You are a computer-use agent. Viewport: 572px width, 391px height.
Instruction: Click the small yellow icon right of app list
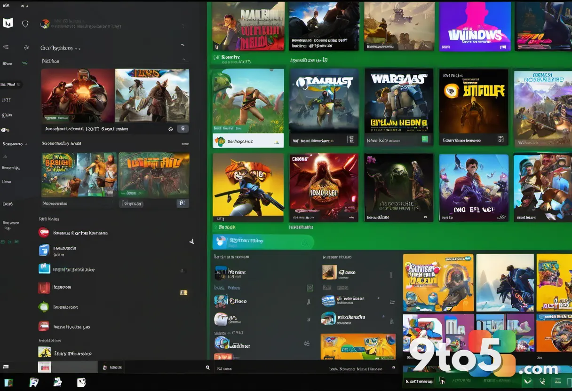click(x=184, y=292)
